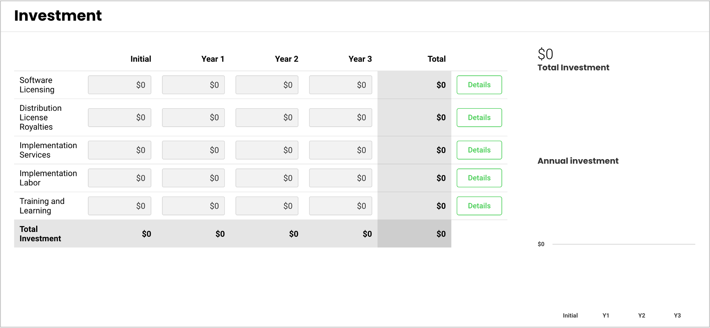
Task: Click Training and Learning Year 1 field
Action: pos(193,206)
